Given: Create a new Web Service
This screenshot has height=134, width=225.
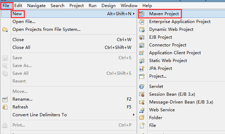Looking at the screenshot, I should point(162,110).
